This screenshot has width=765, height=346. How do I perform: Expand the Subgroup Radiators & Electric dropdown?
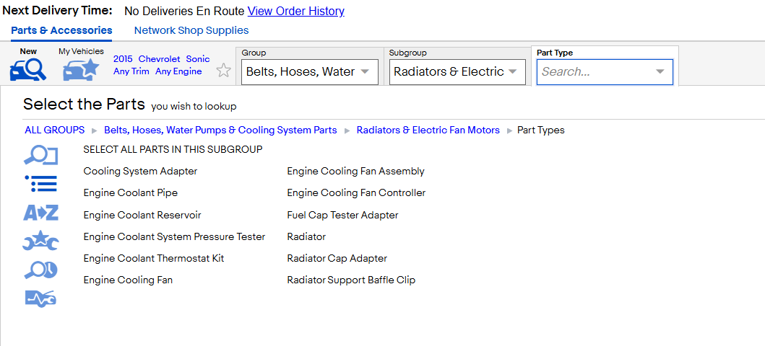(x=457, y=71)
